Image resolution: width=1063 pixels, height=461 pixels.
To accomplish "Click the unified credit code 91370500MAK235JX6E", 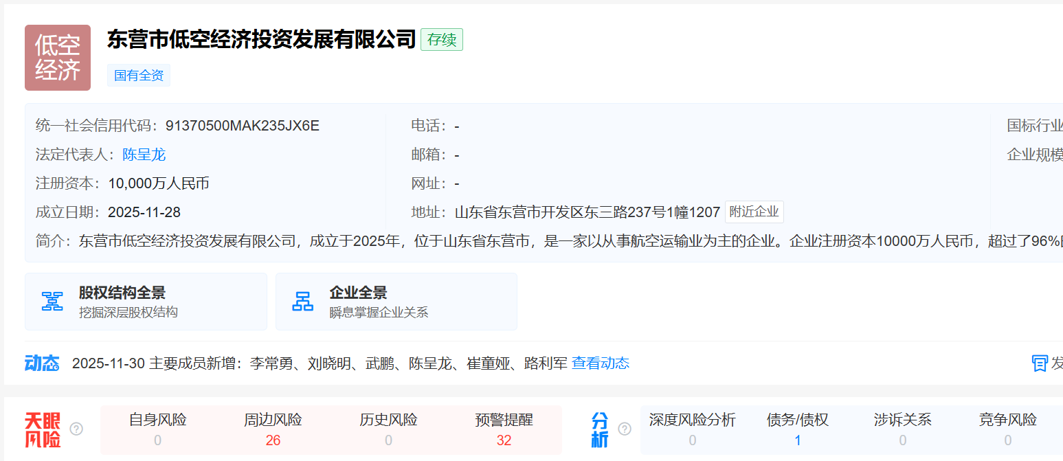I will click(x=242, y=126).
